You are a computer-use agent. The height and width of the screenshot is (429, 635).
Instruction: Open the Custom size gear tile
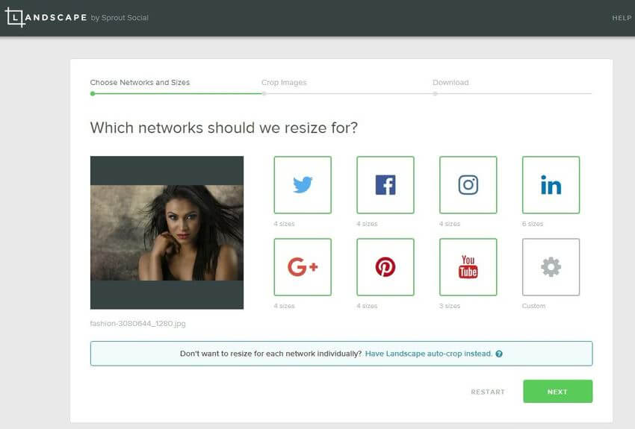[551, 267]
